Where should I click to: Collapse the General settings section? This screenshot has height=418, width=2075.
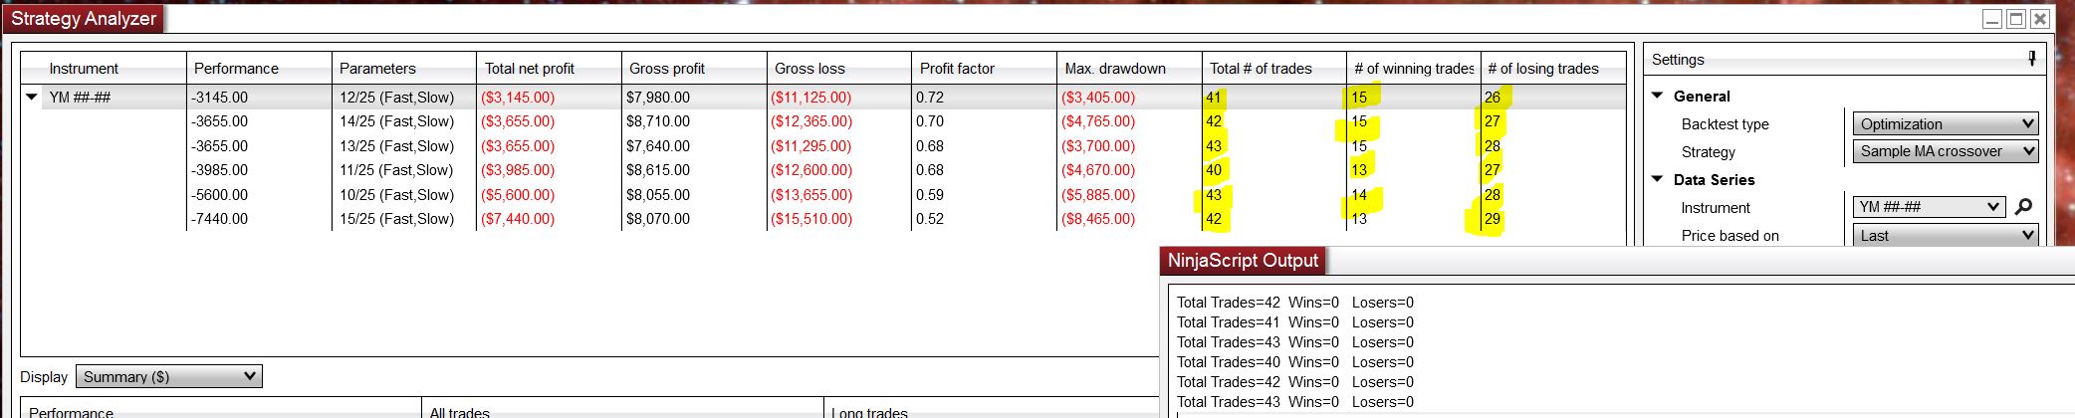click(x=1658, y=96)
